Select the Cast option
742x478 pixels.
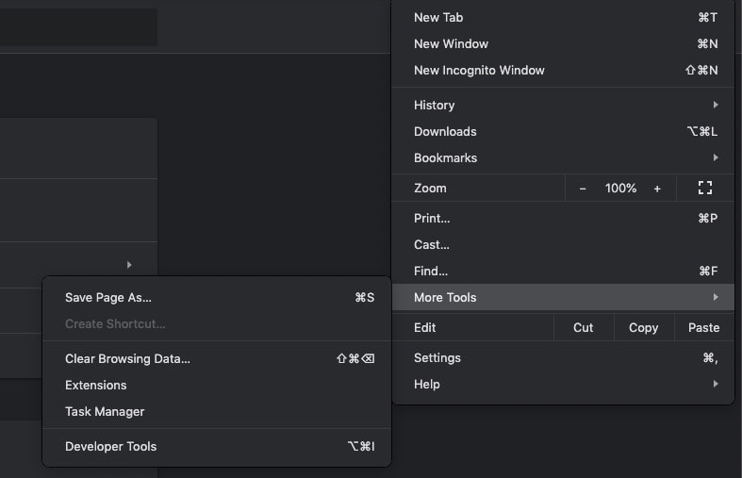point(431,244)
